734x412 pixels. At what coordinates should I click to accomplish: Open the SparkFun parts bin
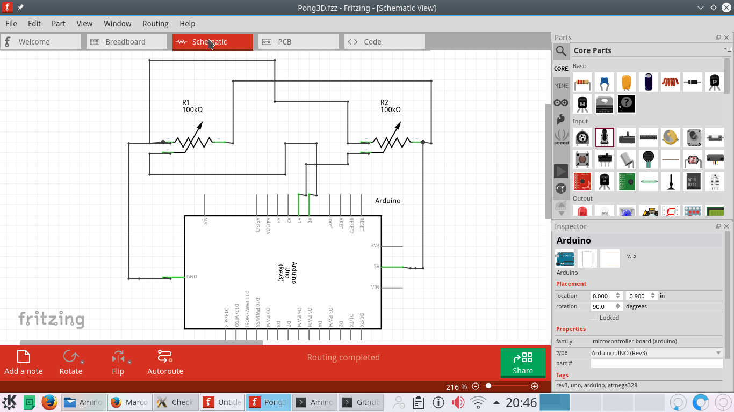coord(561,119)
